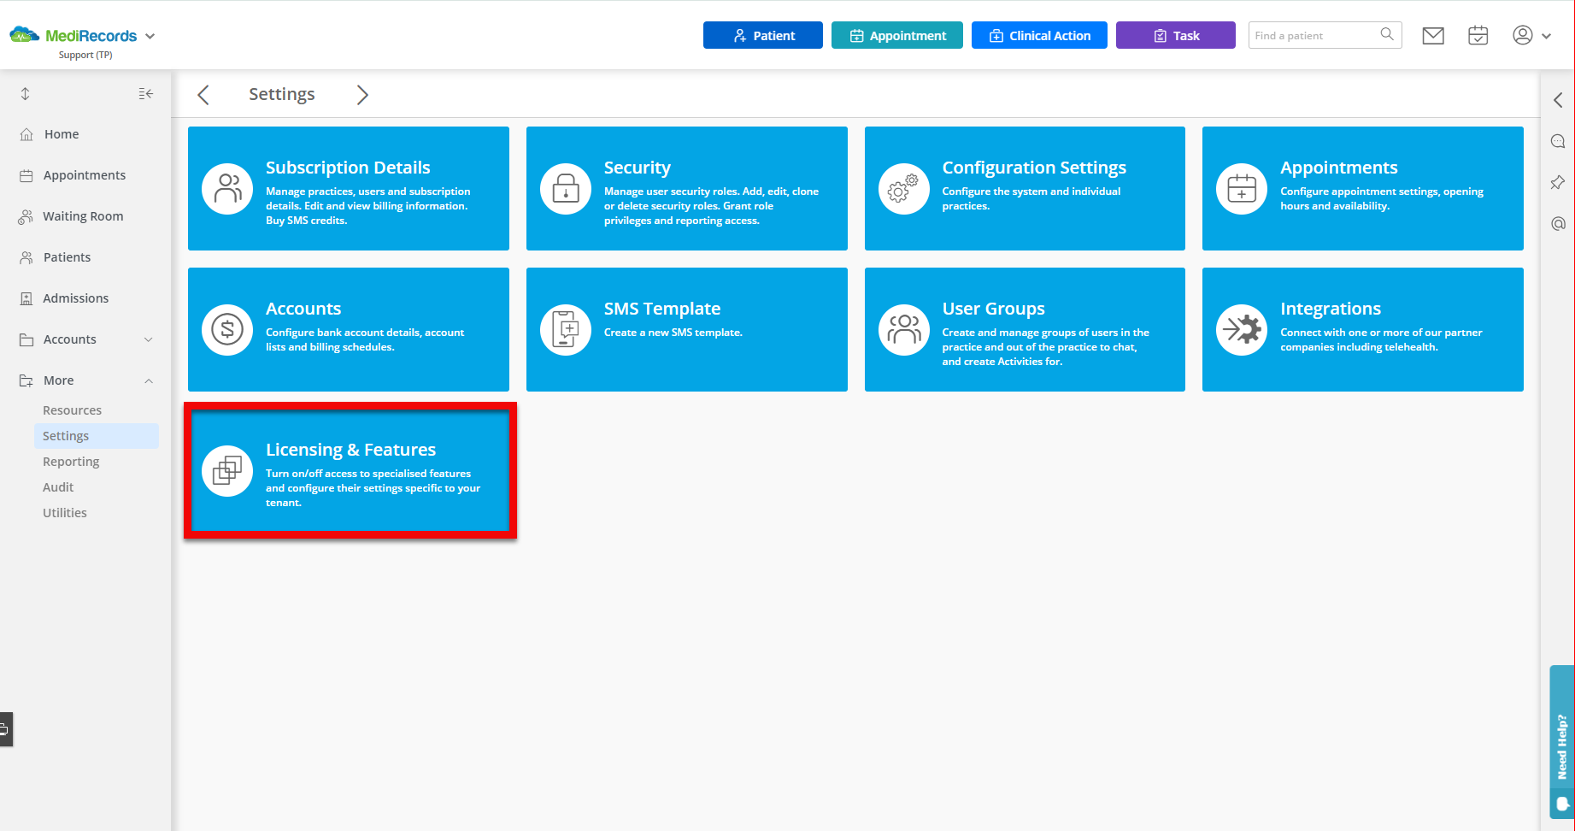
Task: Open the Licensing & Features tile
Action: [x=349, y=470]
